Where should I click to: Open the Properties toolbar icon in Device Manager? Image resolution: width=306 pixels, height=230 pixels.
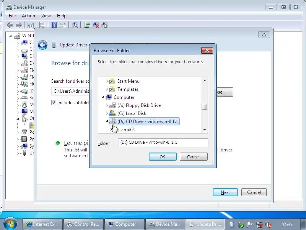pos(42,25)
